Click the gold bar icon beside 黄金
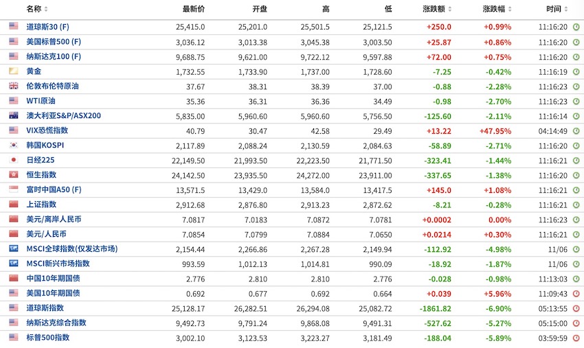 click(x=14, y=71)
